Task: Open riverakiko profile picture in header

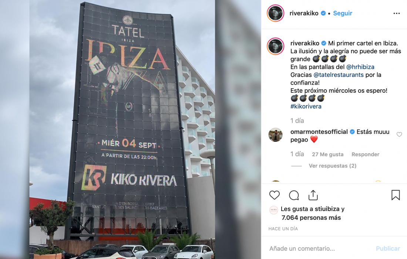Action: [x=275, y=13]
